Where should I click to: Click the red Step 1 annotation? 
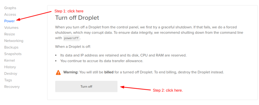point(69,11)
